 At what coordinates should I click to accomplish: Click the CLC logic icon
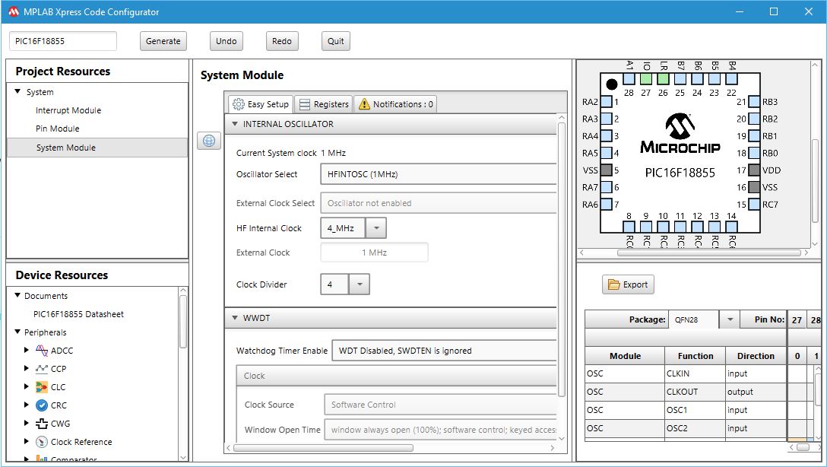(42, 387)
